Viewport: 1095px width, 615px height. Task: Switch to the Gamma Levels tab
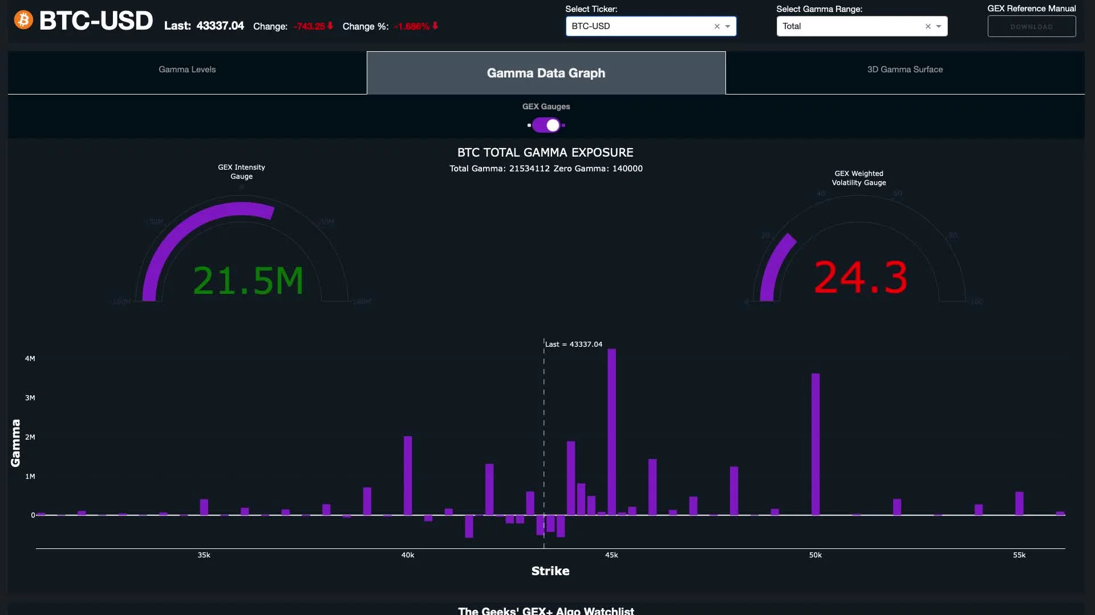coord(187,69)
